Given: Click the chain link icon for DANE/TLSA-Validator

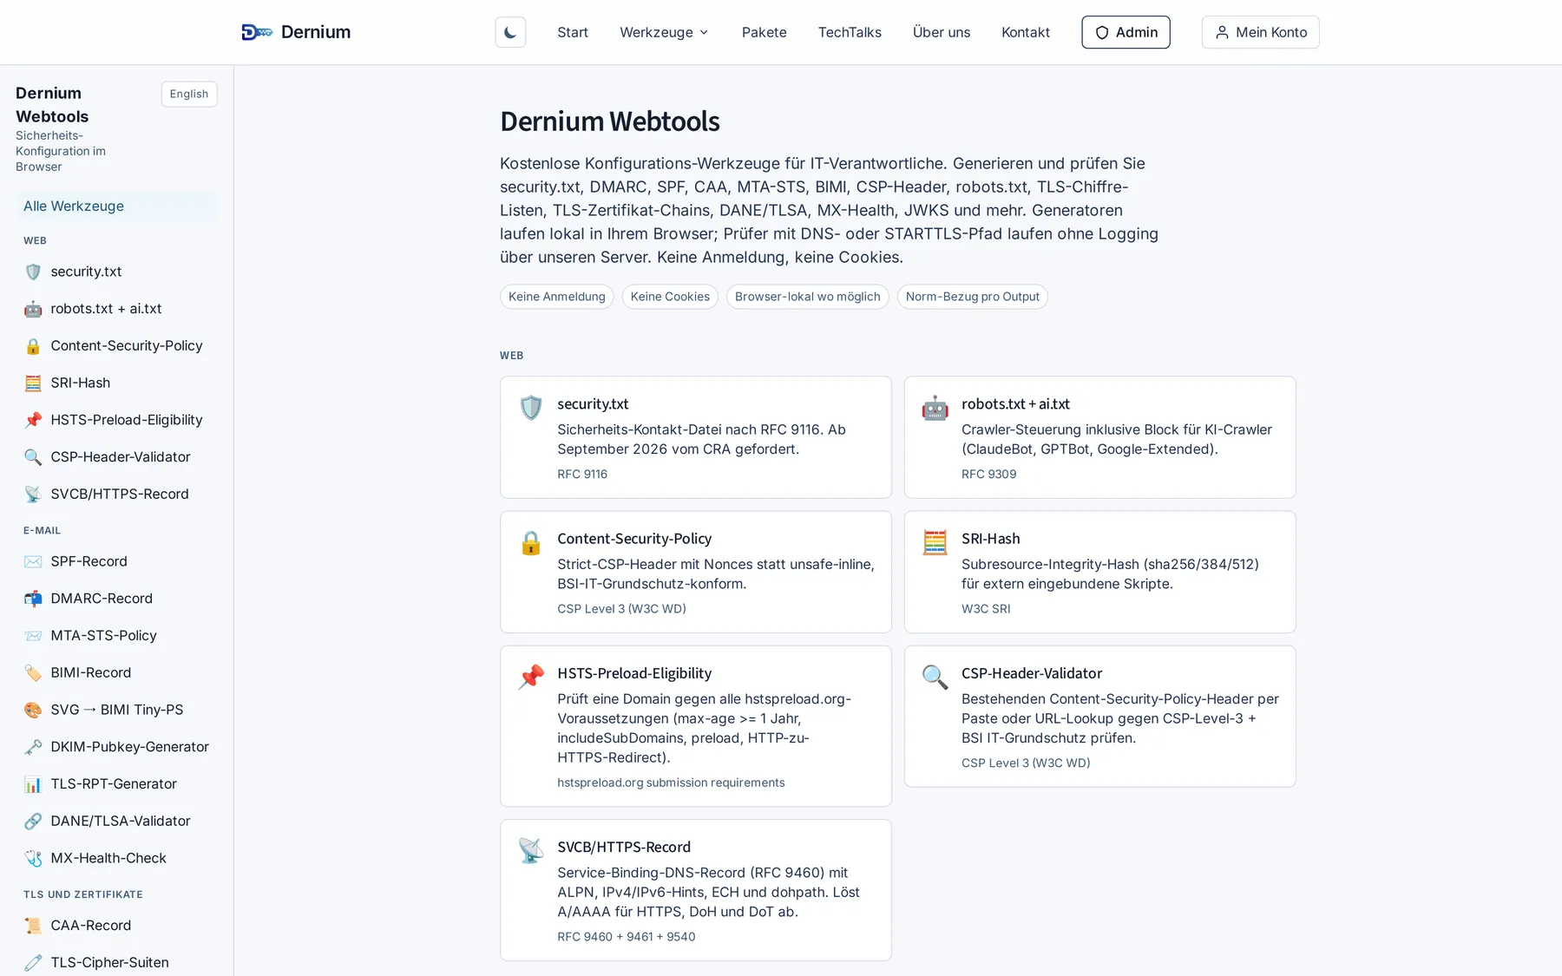Looking at the screenshot, I should point(33,821).
